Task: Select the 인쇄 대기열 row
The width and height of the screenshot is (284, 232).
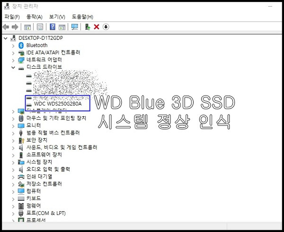Action: click(39, 177)
